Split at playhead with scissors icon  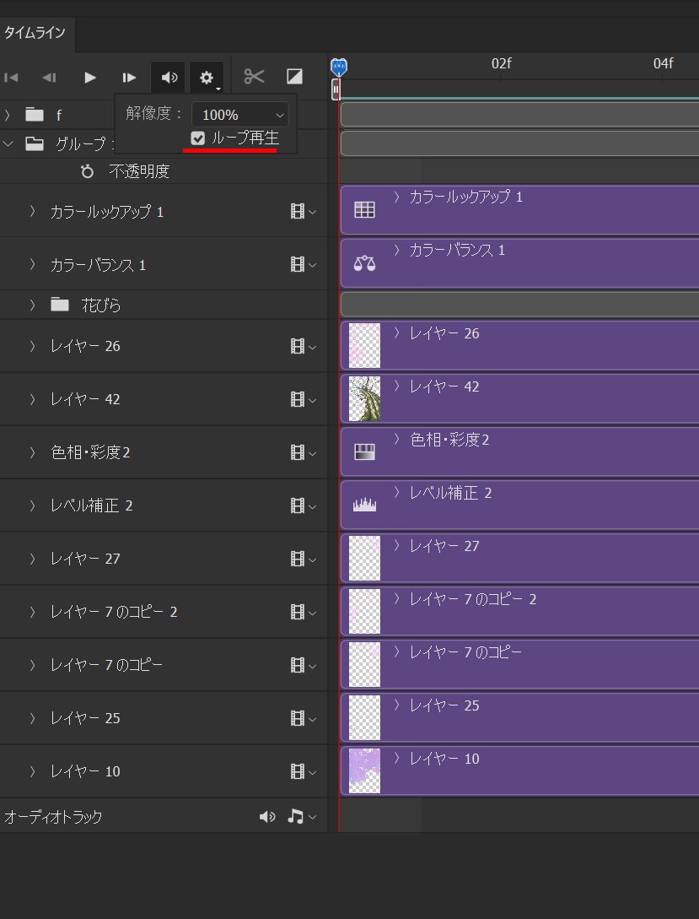(x=254, y=77)
